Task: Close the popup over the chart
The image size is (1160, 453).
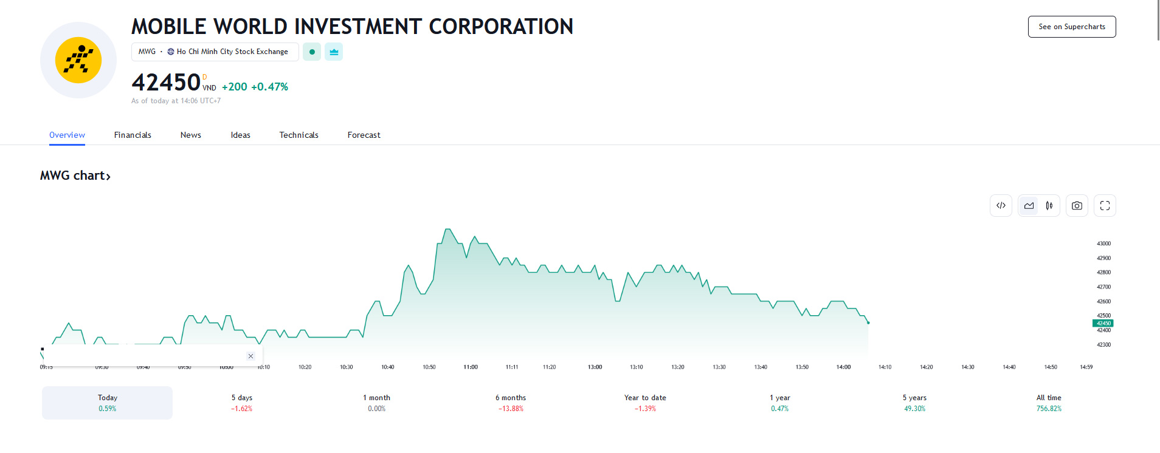Action: click(250, 356)
